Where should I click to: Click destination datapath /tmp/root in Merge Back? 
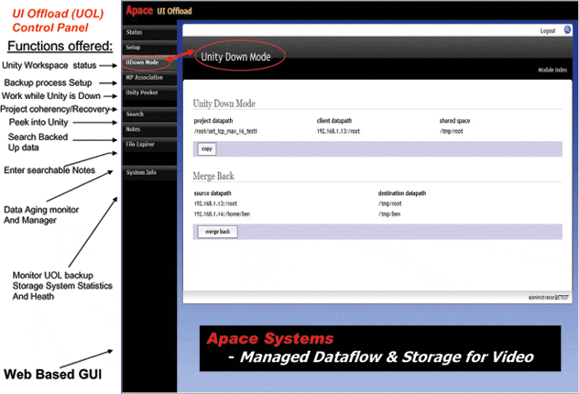coord(390,203)
